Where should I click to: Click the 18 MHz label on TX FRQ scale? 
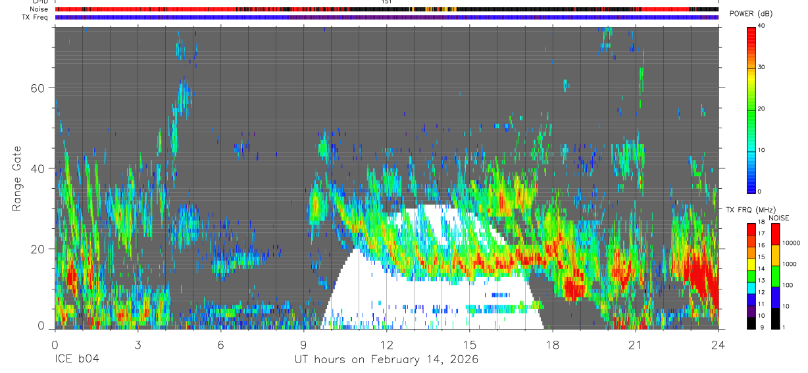[761, 222]
